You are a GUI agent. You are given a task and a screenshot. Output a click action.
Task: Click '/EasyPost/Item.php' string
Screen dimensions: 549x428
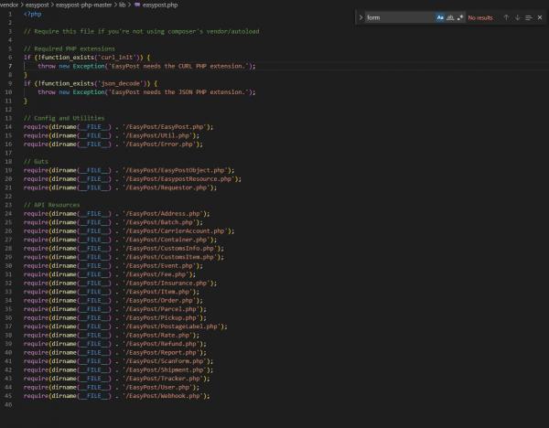pyautogui.click(x=157, y=292)
